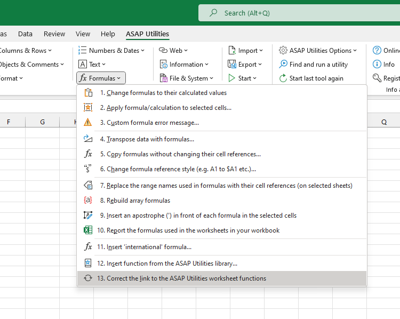This screenshot has width=400, height=319.
Task: Click the File & System save icon
Action: [164, 78]
